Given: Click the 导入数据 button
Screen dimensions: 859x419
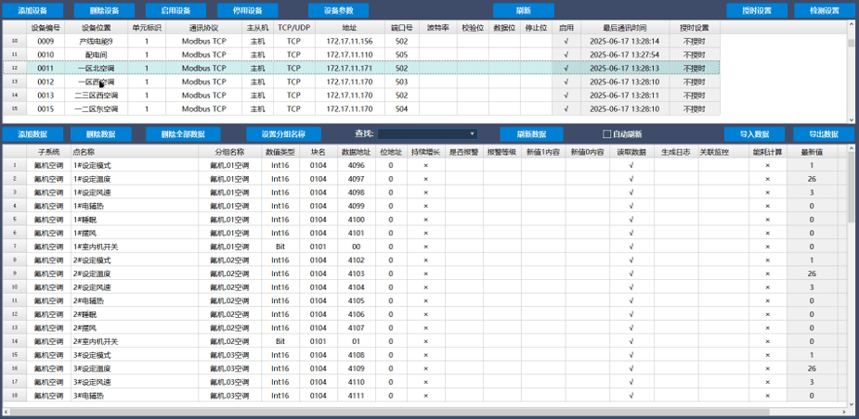Looking at the screenshot, I should (756, 133).
